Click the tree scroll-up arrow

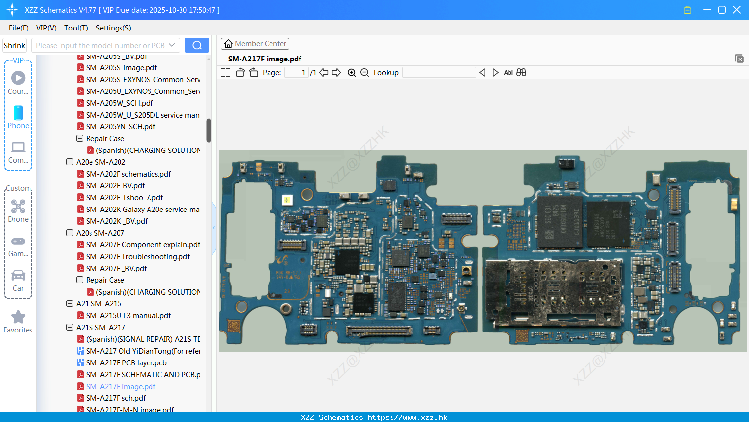[209, 60]
